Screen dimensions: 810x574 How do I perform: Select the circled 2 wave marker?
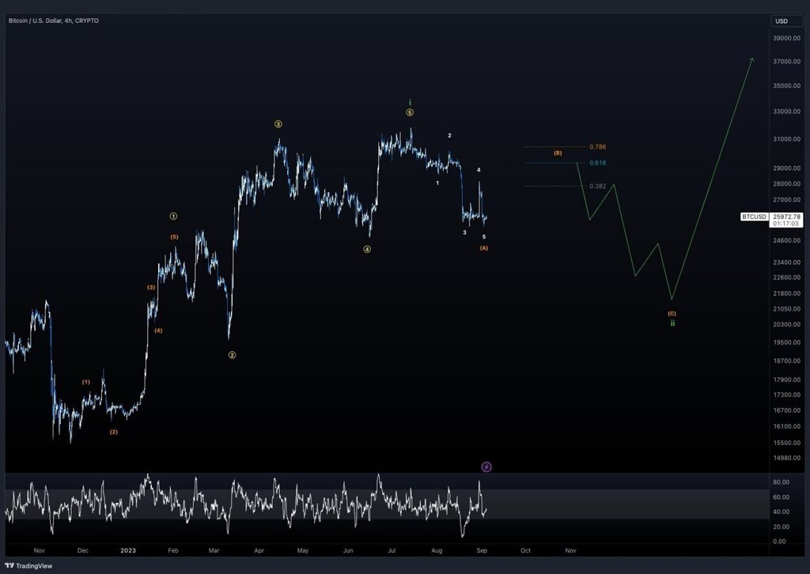tap(232, 355)
